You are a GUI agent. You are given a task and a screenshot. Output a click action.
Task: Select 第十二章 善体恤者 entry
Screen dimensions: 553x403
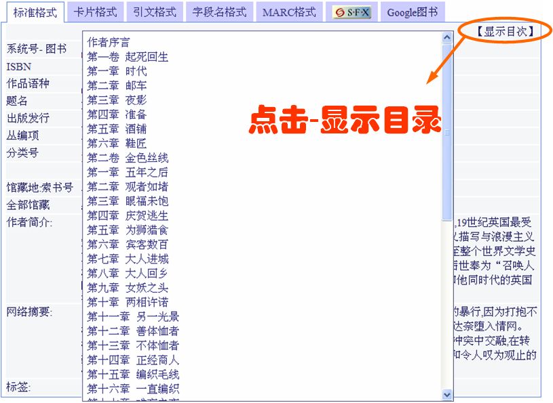133,331
